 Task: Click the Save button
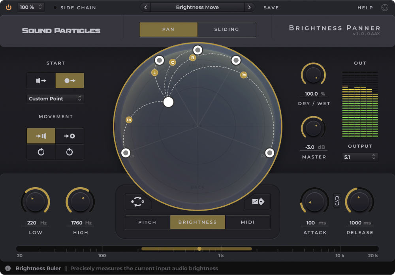click(271, 7)
